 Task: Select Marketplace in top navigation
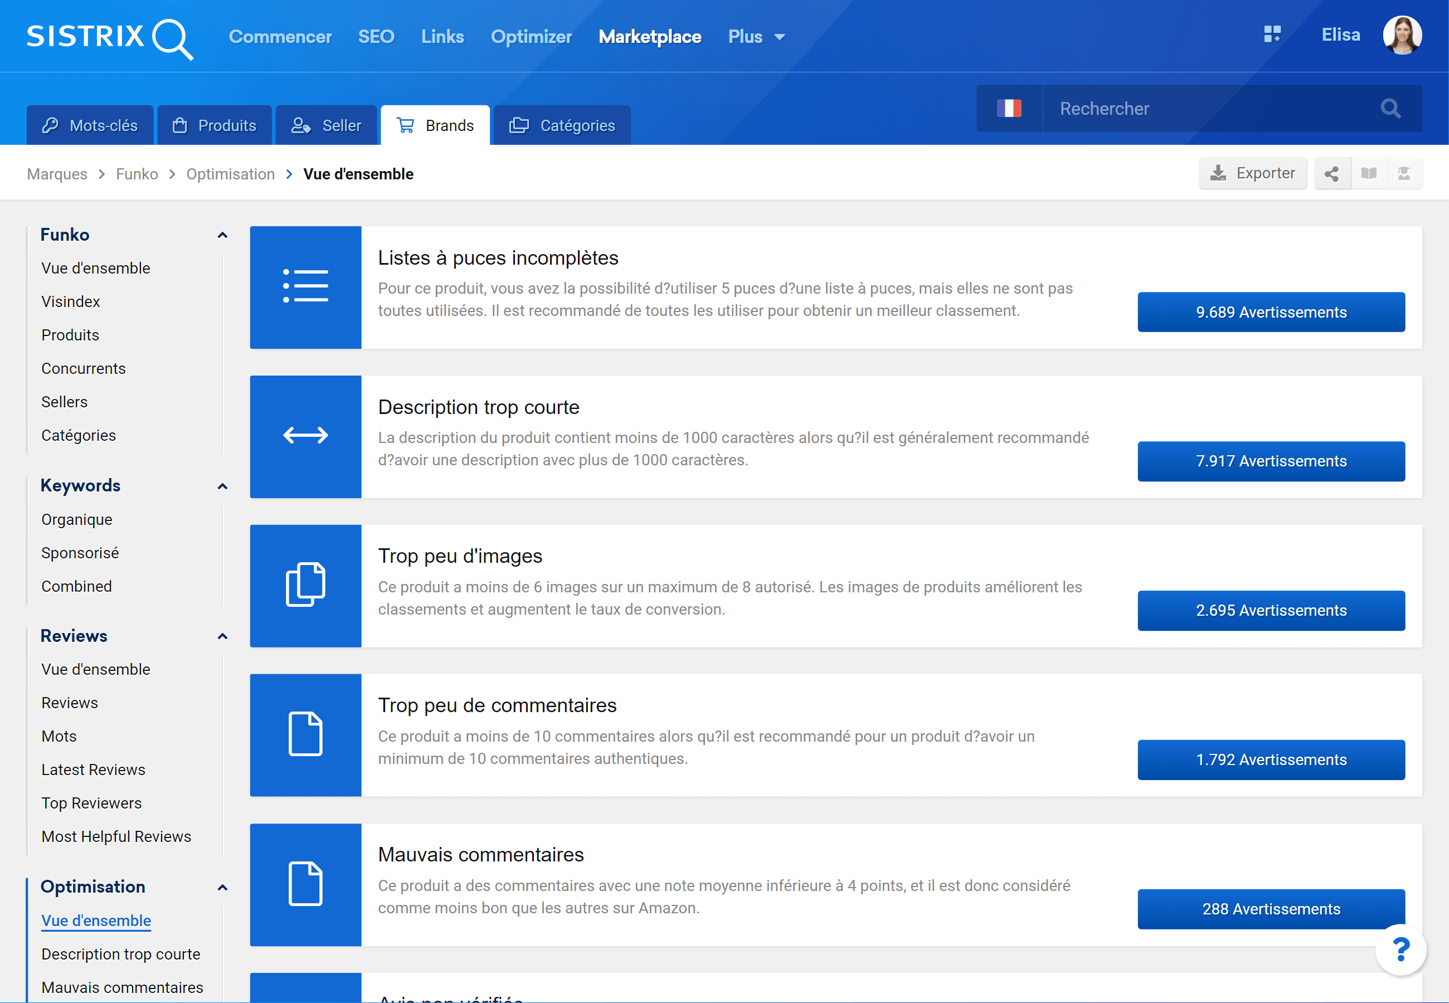click(650, 37)
